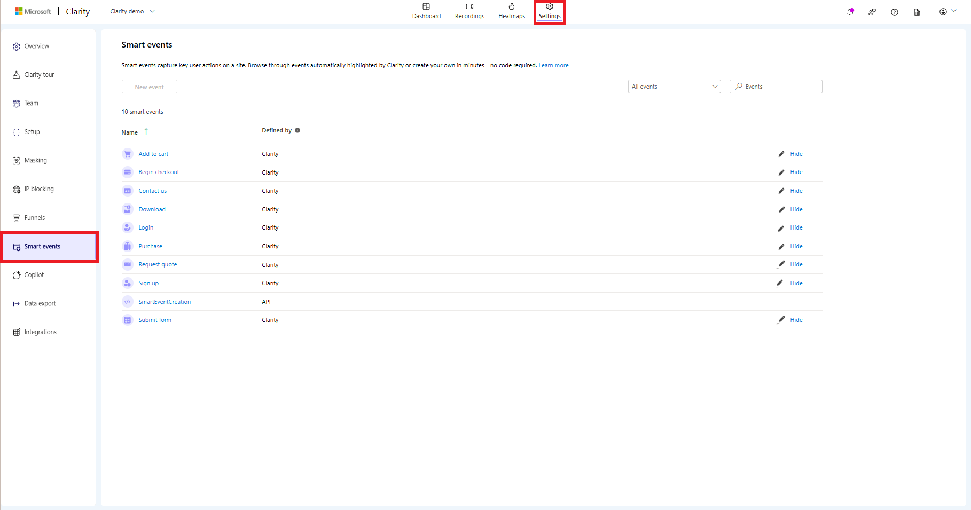The width and height of the screenshot is (971, 510).
Task: Click the edit pencil for Begin checkout
Action: pos(781,172)
